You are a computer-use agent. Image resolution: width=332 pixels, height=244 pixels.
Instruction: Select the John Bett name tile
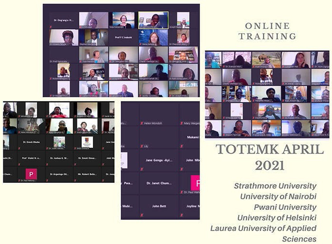159,206
